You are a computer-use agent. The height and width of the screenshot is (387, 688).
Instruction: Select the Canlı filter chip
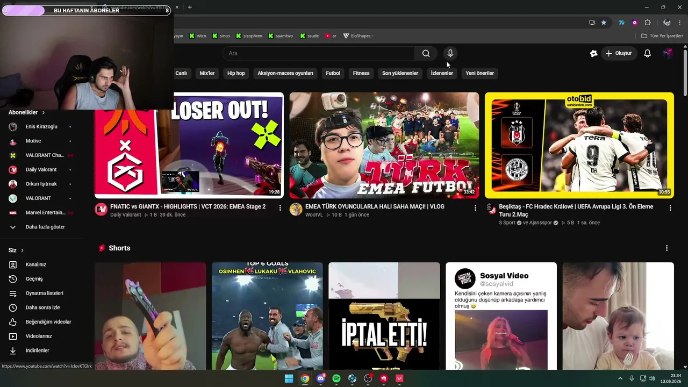(181, 73)
